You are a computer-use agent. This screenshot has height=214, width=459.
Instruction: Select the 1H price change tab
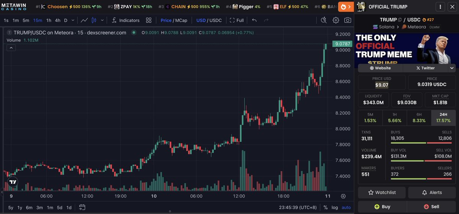pos(394,118)
